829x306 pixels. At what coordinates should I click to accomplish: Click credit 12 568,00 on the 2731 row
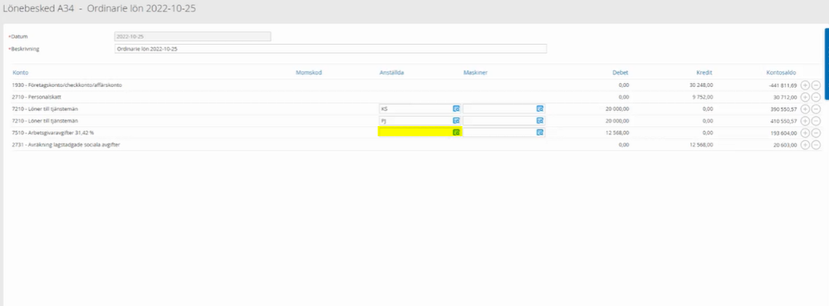tap(702, 144)
